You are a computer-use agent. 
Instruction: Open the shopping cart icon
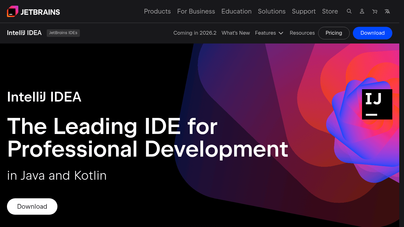point(375,11)
